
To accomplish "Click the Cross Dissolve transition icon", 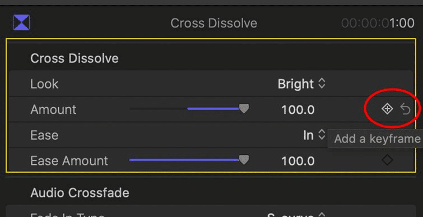I will (21, 22).
